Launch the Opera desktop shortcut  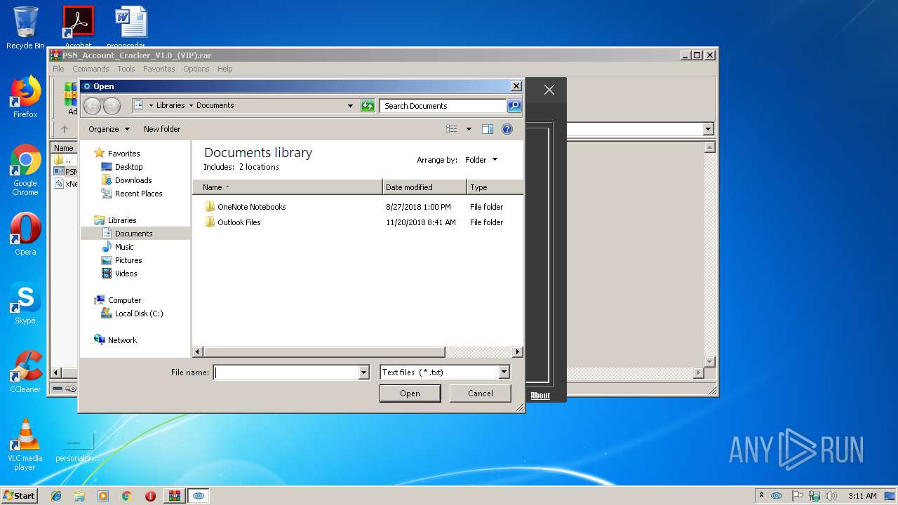[x=25, y=234]
